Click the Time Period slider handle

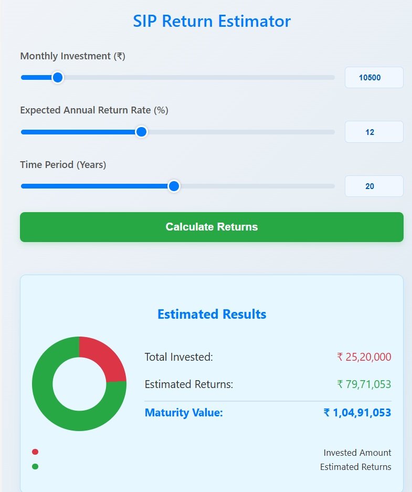[x=174, y=186]
